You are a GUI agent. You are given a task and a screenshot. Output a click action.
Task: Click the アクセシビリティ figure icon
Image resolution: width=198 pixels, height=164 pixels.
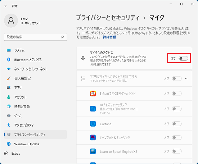click(x=9, y=125)
